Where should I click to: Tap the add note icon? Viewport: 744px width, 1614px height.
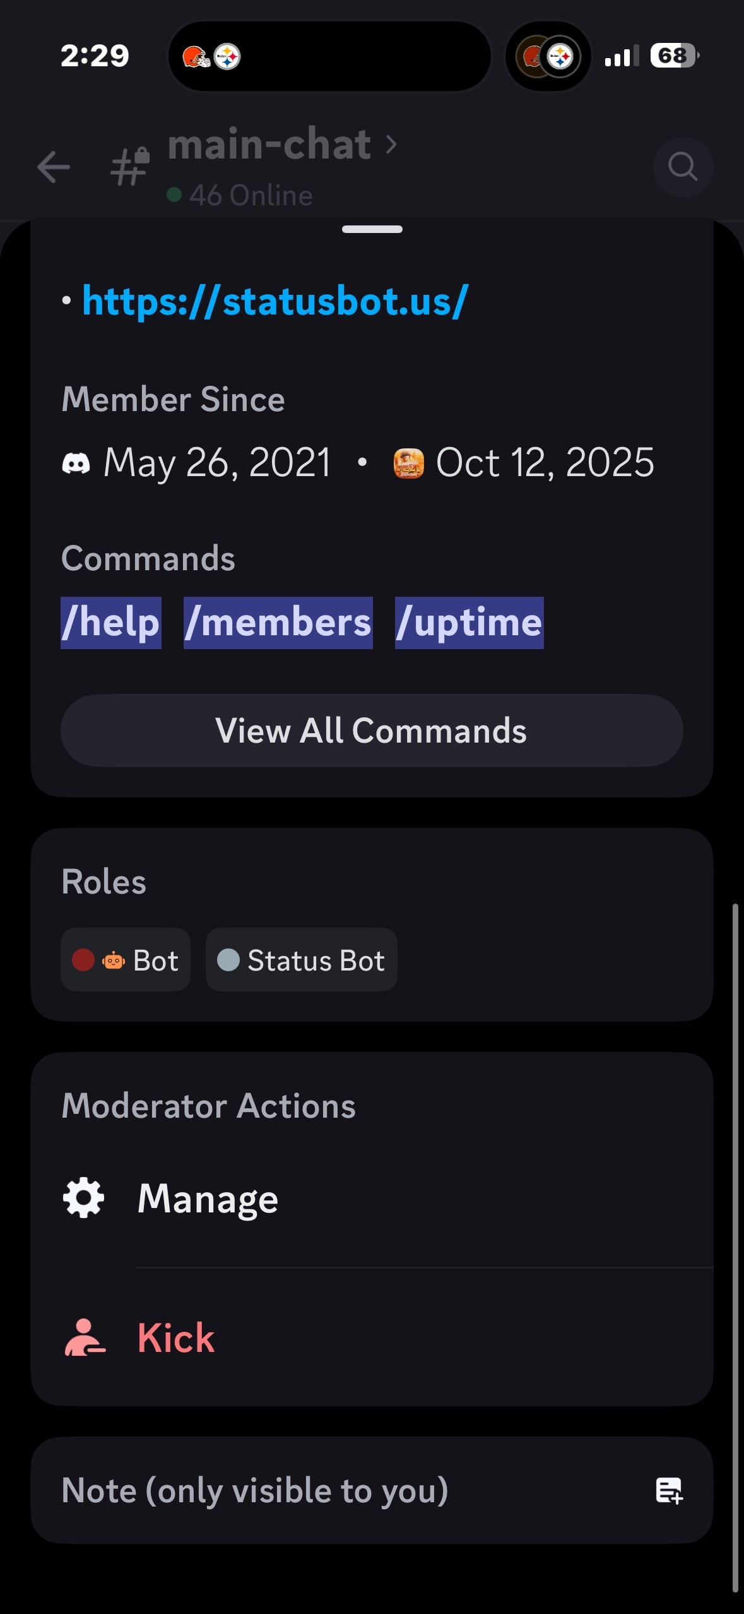point(669,1491)
